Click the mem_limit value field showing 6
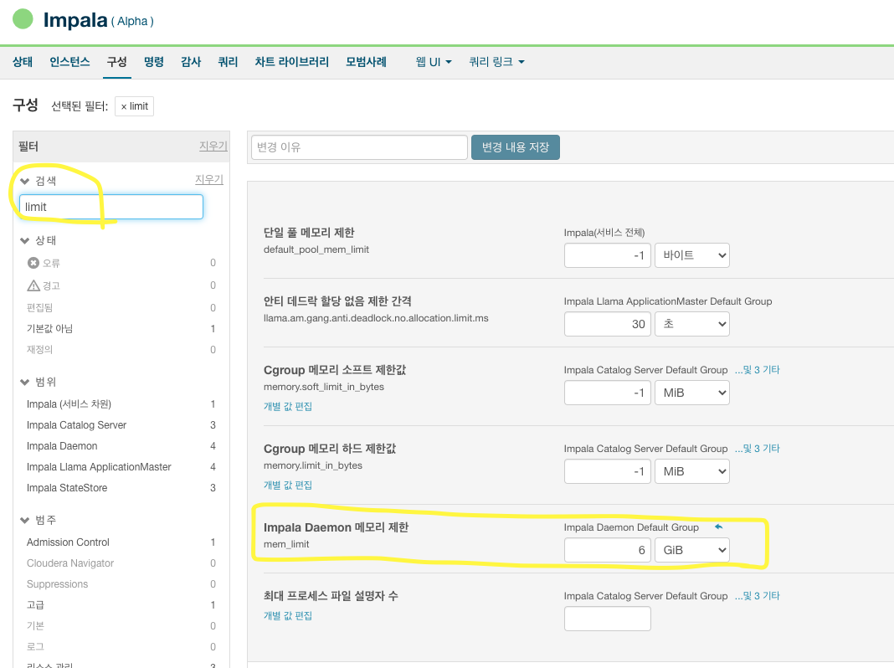 pos(607,550)
